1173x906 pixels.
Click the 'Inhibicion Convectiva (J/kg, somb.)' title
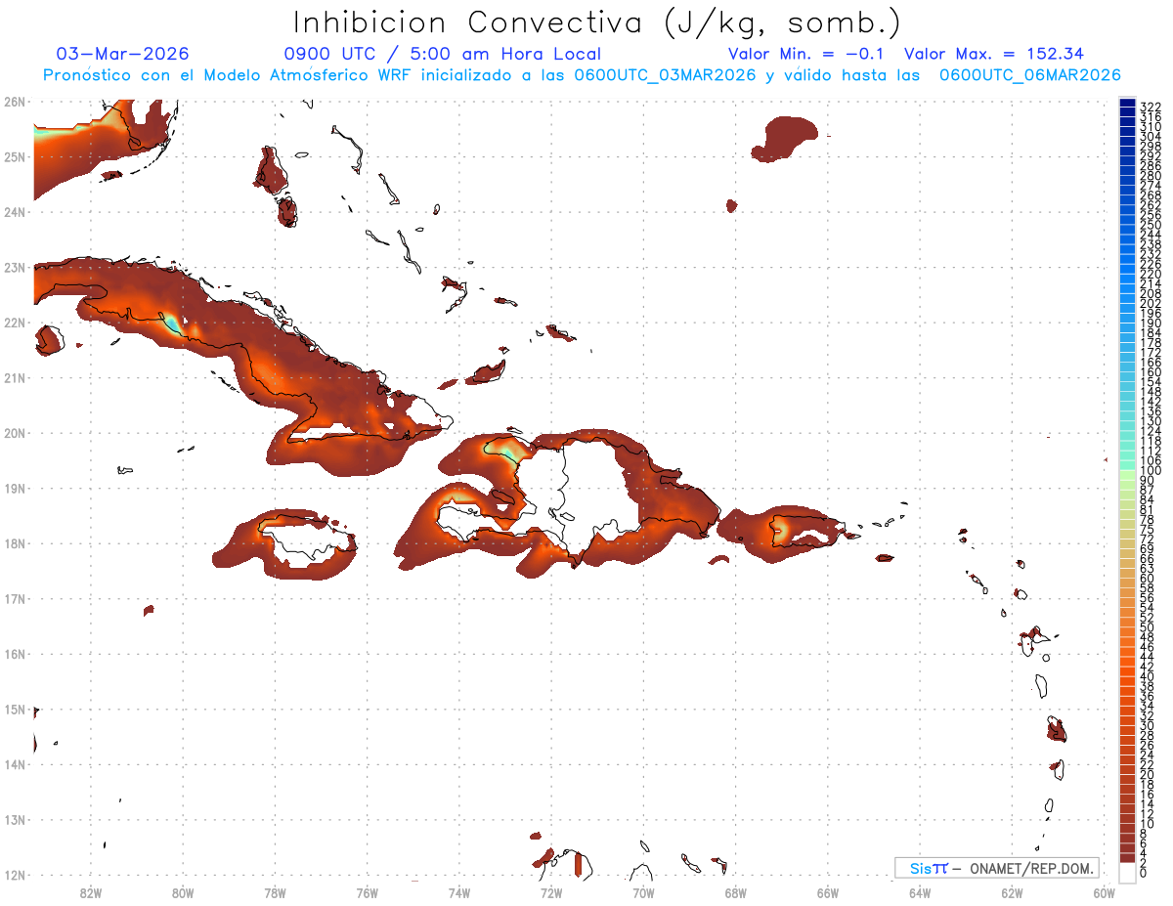click(x=596, y=22)
